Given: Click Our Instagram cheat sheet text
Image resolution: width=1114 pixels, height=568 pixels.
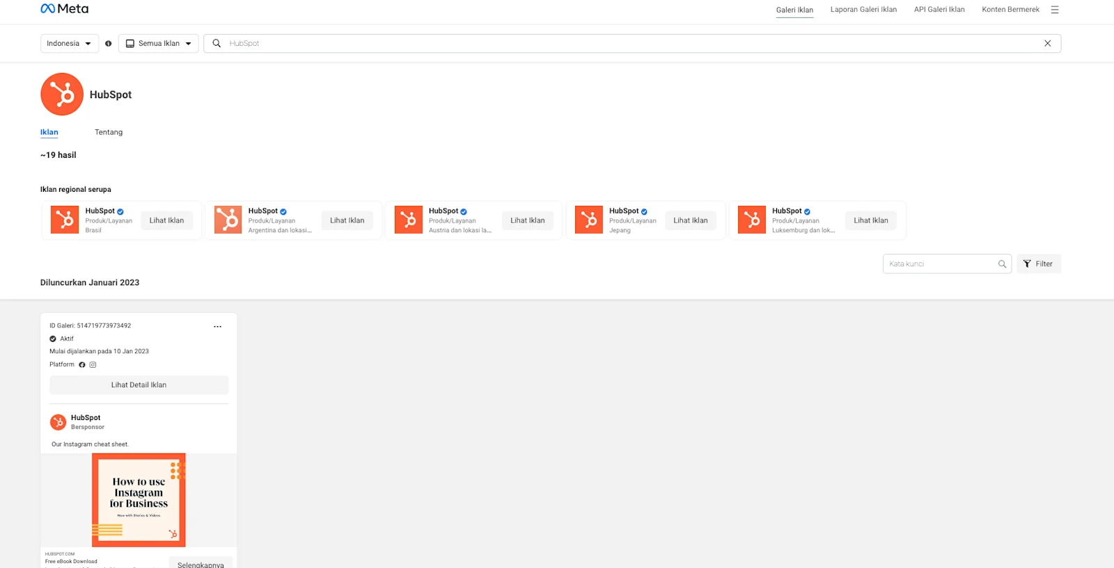Looking at the screenshot, I should point(90,444).
